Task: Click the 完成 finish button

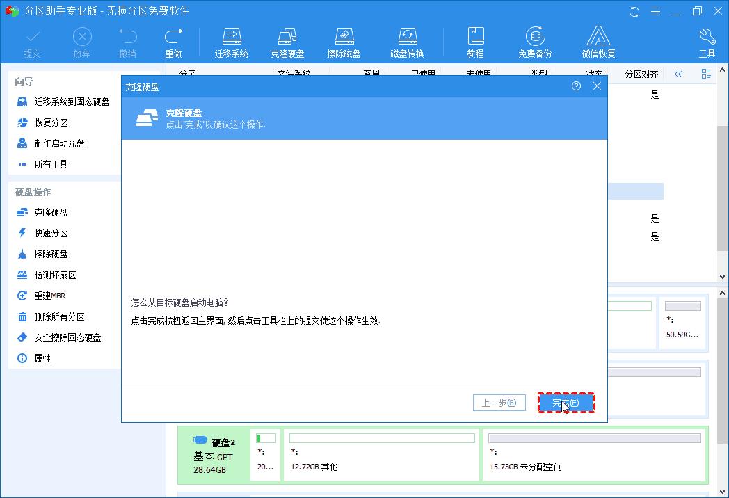Action: coord(566,403)
